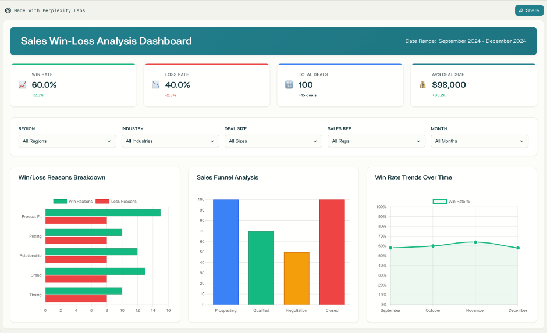This screenshot has height=333, width=547.
Task: Click the green Product Fit win bar
Action: [102, 213]
